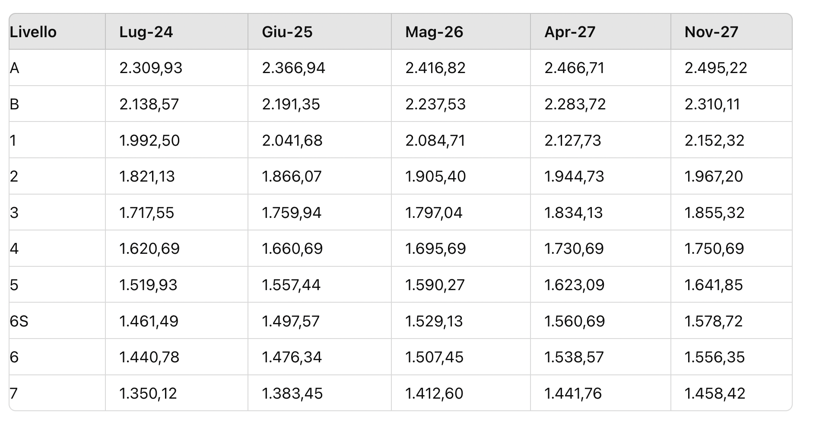
Task: Click the Livello column header
Action: 33,32
